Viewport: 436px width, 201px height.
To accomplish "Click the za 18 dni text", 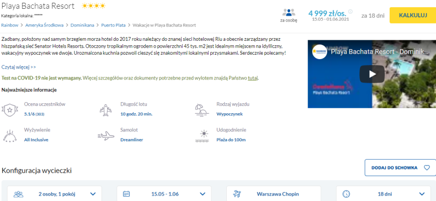I will 373,15.
